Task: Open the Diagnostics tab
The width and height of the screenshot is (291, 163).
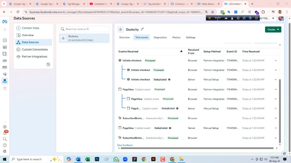Action: [160, 37]
